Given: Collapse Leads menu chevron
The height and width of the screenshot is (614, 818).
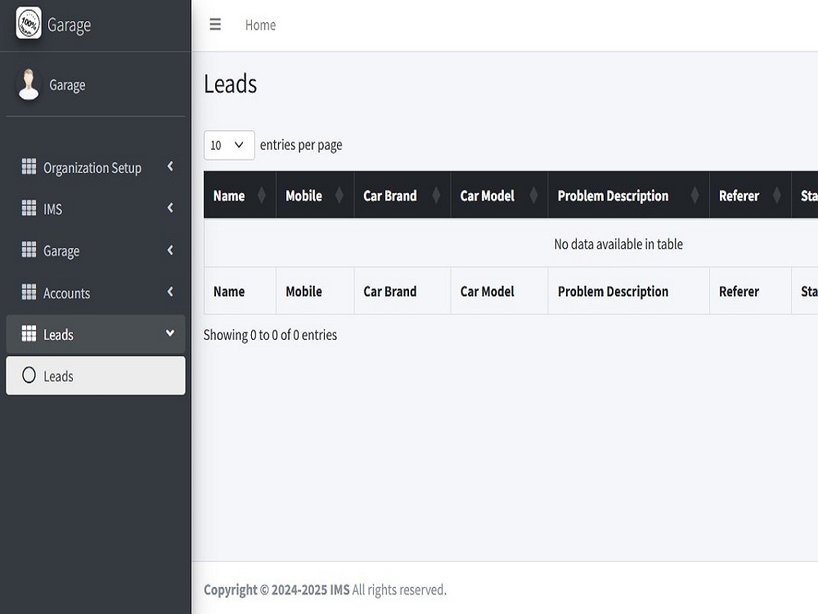Looking at the screenshot, I should [x=170, y=333].
